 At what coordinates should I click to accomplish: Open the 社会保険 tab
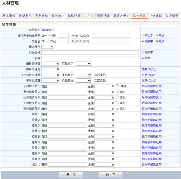tap(156, 16)
